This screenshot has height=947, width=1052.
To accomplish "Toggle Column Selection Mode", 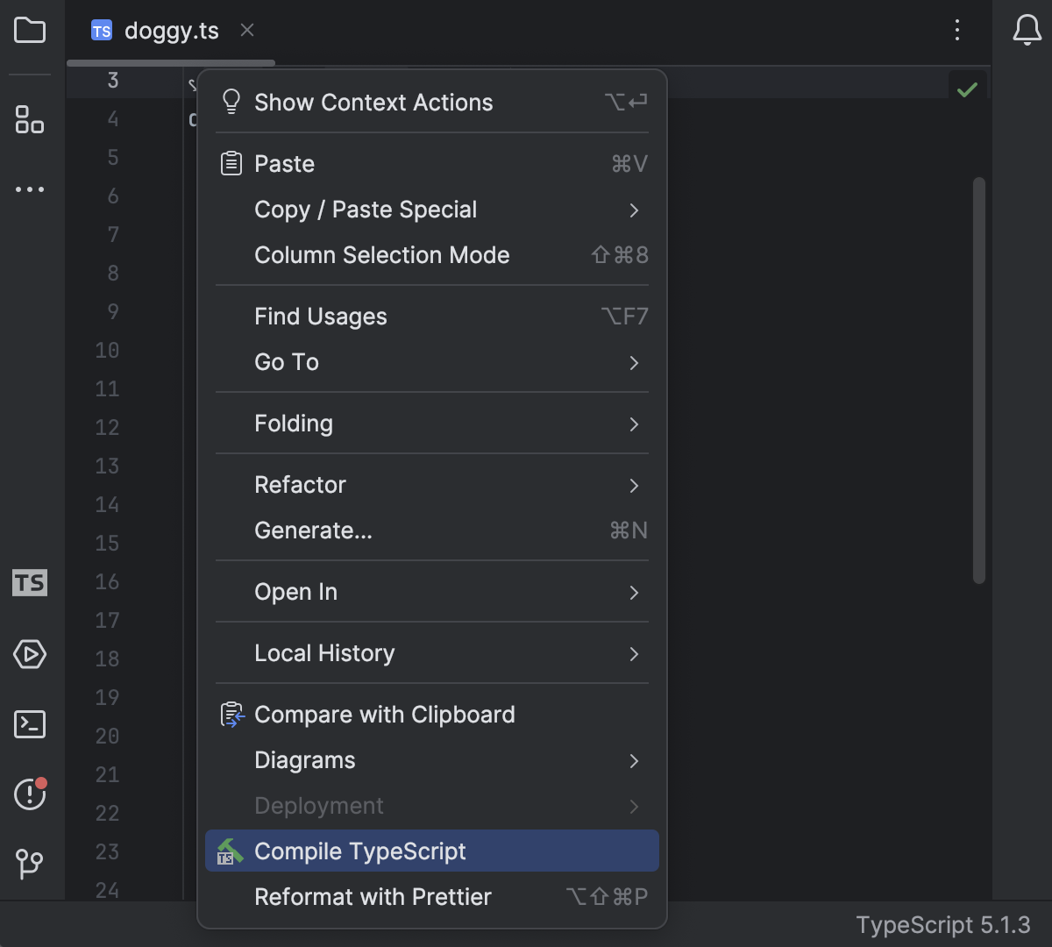I will pyautogui.click(x=381, y=255).
